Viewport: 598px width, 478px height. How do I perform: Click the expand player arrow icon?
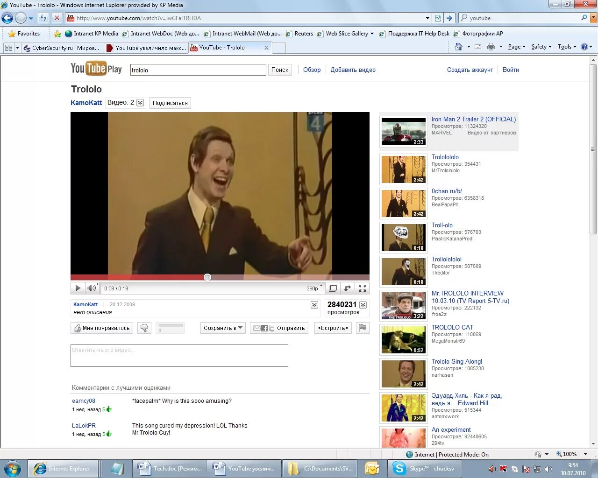click(347, 288)
